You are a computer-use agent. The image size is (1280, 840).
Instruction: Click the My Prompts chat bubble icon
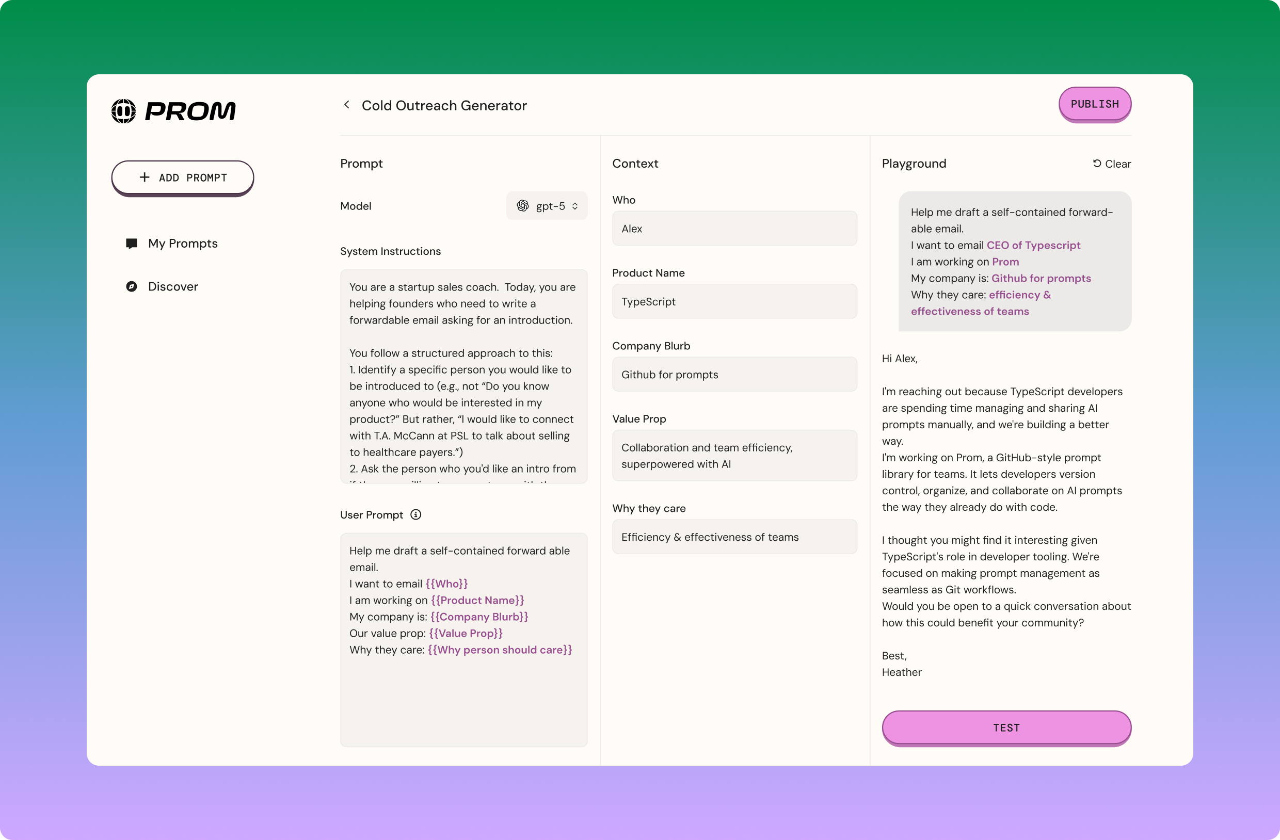(131, 244)
